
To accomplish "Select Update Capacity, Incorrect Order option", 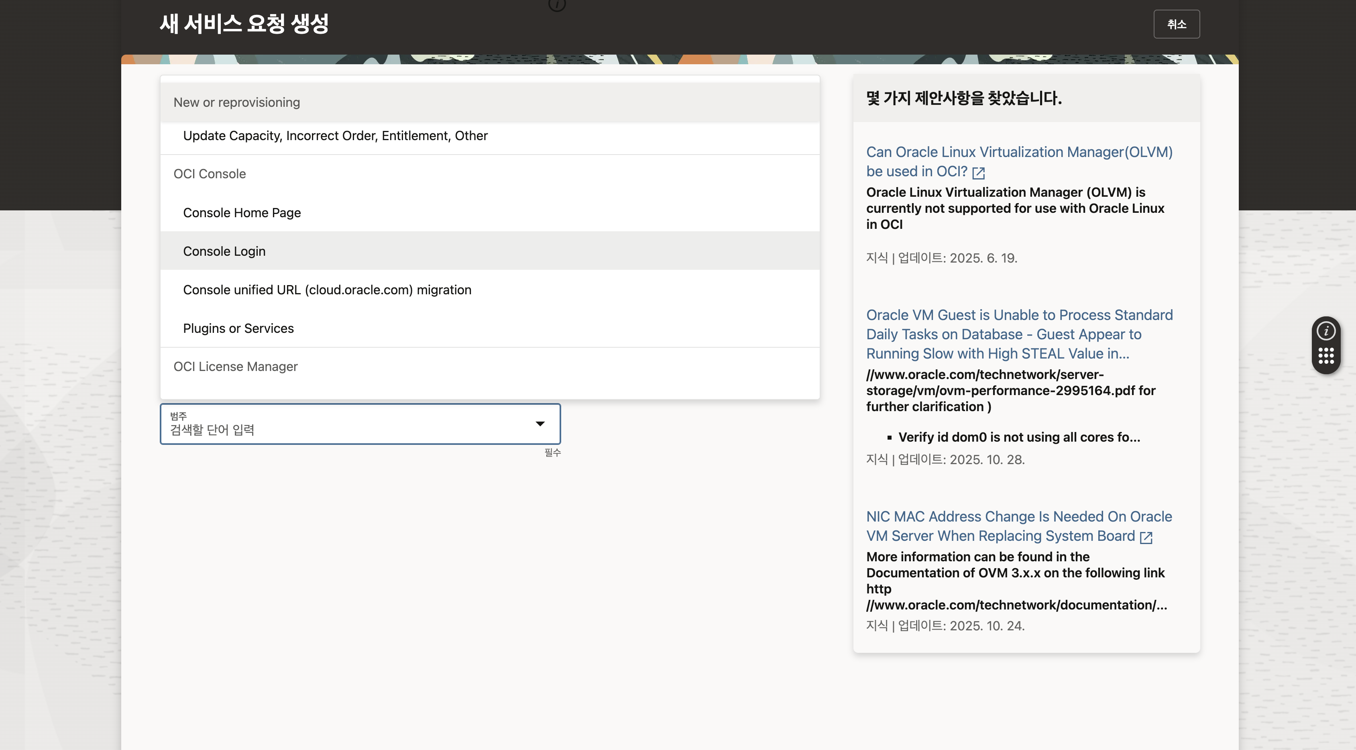I will coord(335,136).
